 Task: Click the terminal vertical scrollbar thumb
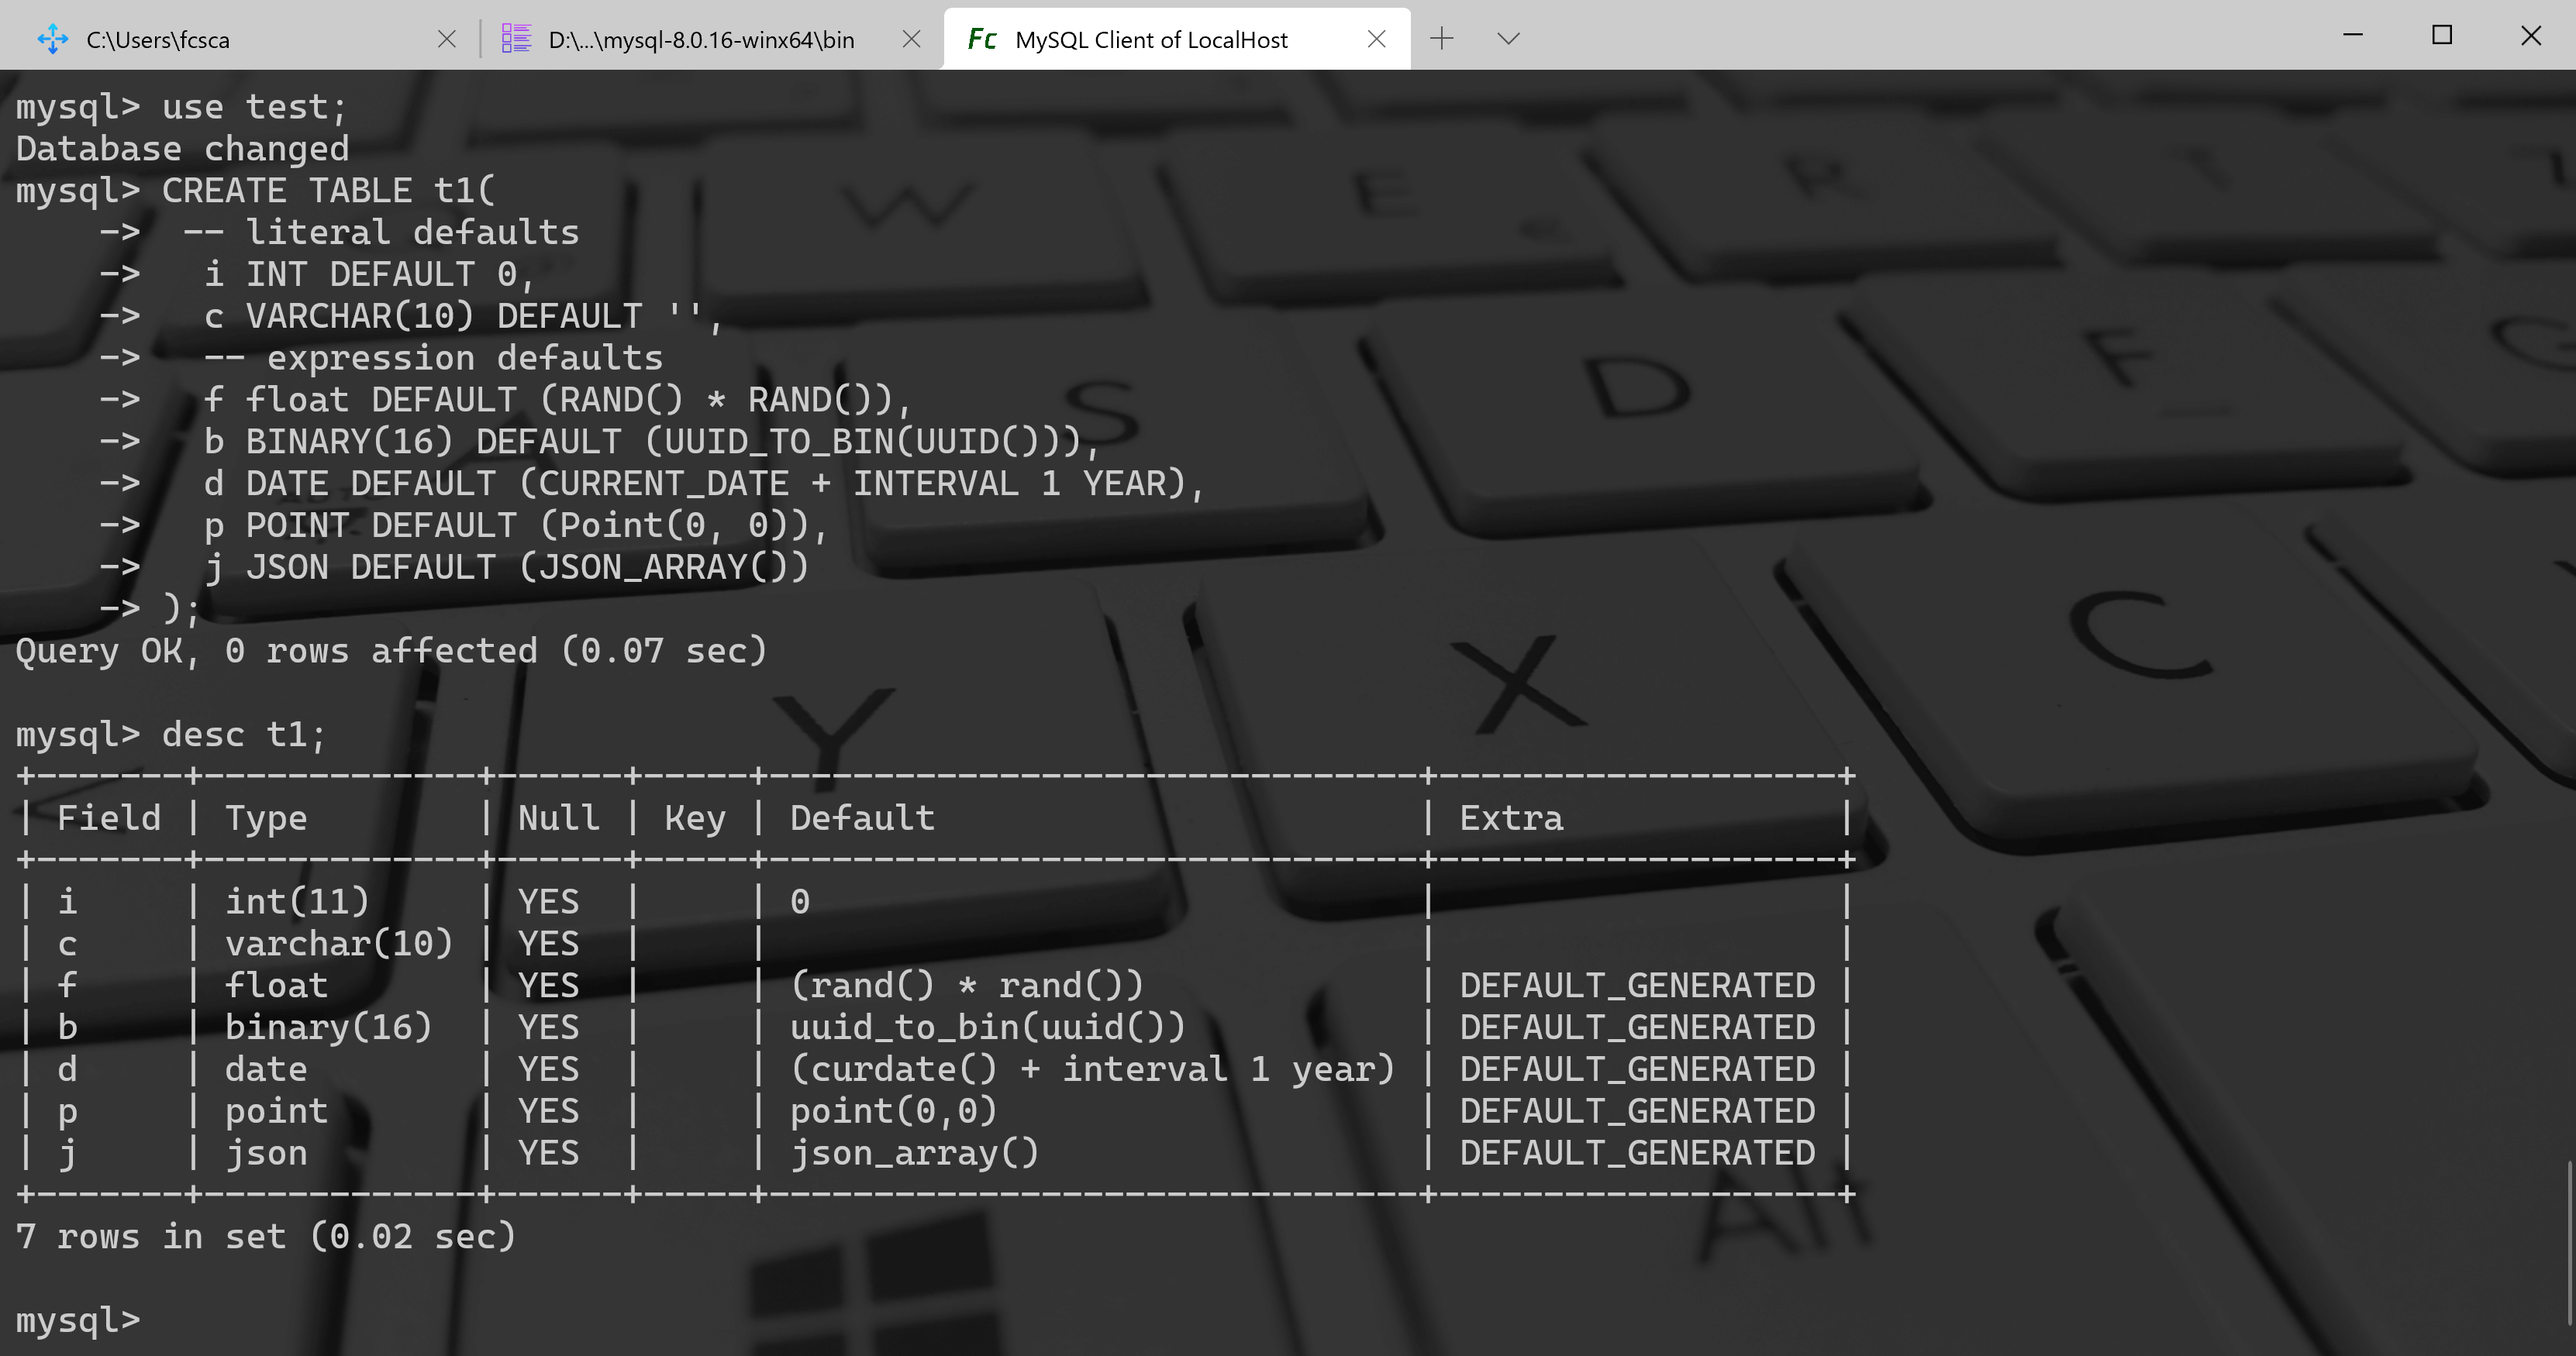[x=2569, y=1243]
